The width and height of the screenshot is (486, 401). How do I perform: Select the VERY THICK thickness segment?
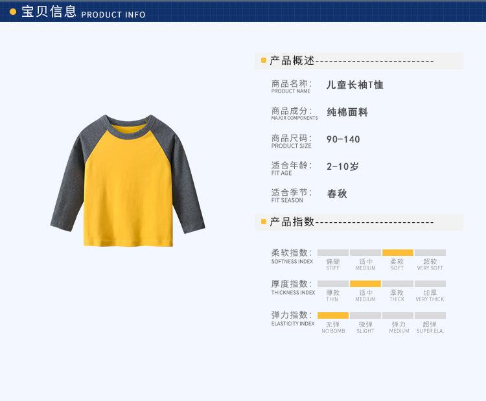coord(430,284)
